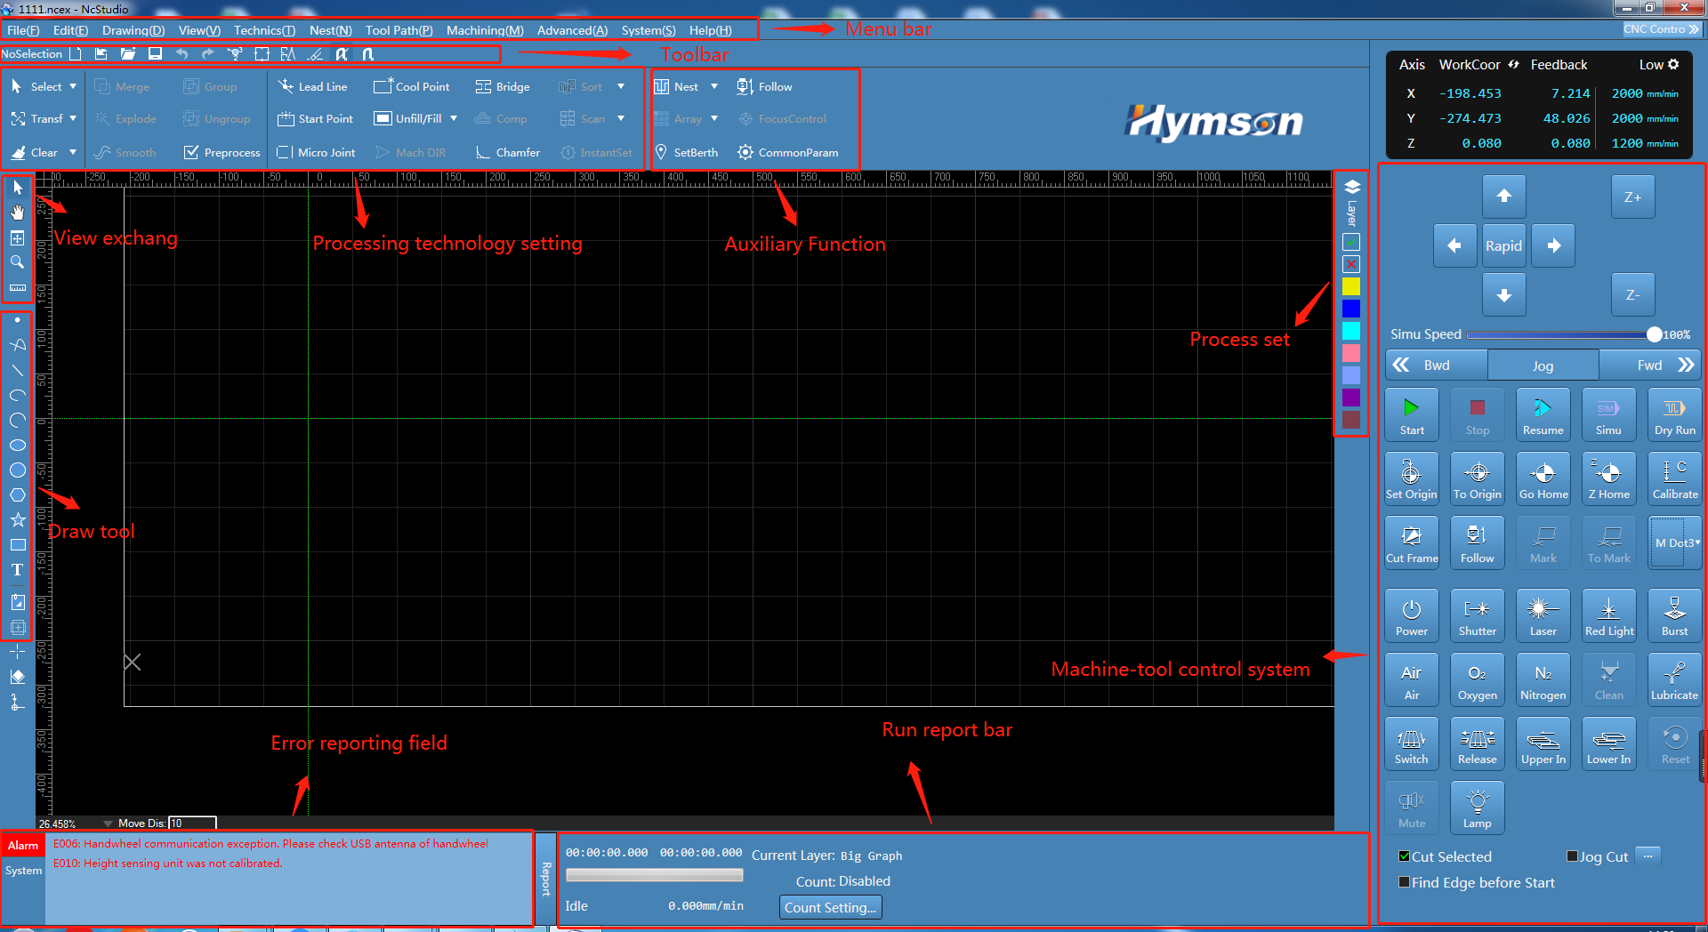The height and width of the screenshot is (932, 1708).
Task: Select the ellipse drawing tool
Action: point(17,445)
